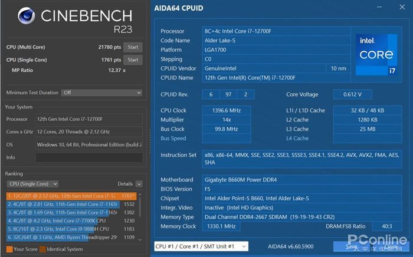Select ranking row 1, 12th Gen Core i7-12700F
413x257 pixels.
point(71,196)
